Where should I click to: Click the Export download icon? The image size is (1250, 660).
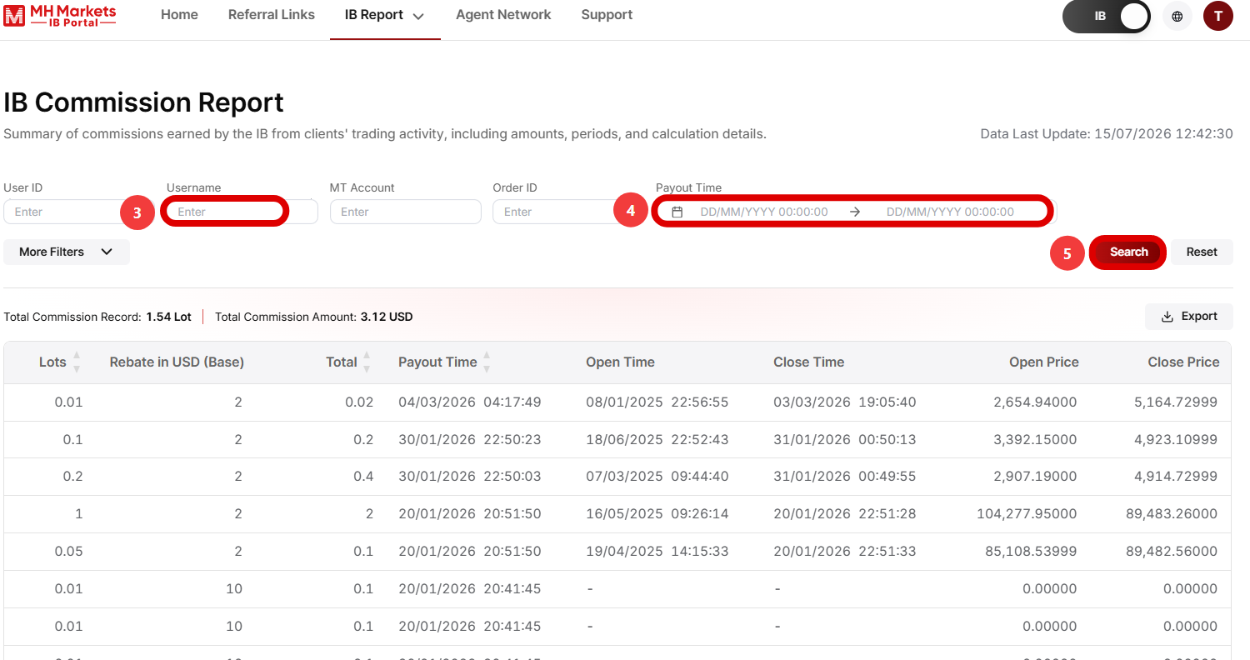[1167, 317]
